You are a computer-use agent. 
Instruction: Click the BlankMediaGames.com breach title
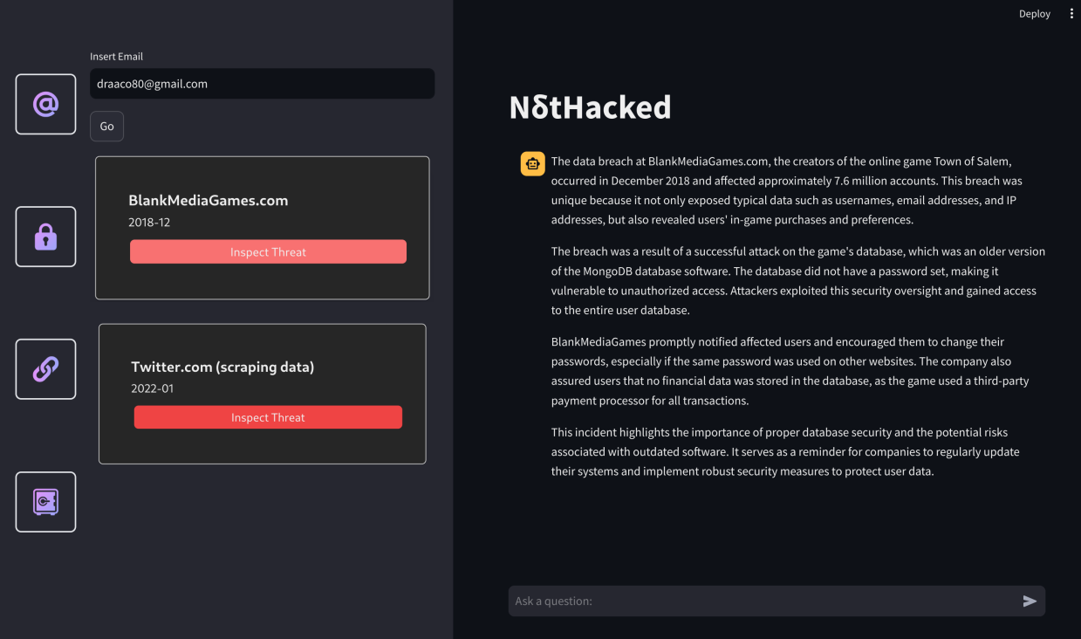pos(208,200)
